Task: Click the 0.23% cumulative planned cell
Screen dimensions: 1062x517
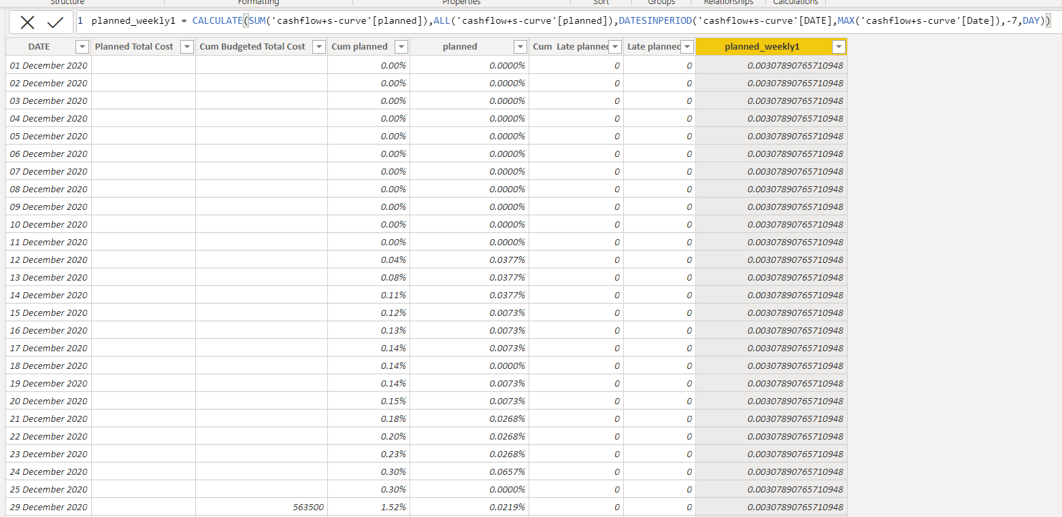Action: click(369, 454)
